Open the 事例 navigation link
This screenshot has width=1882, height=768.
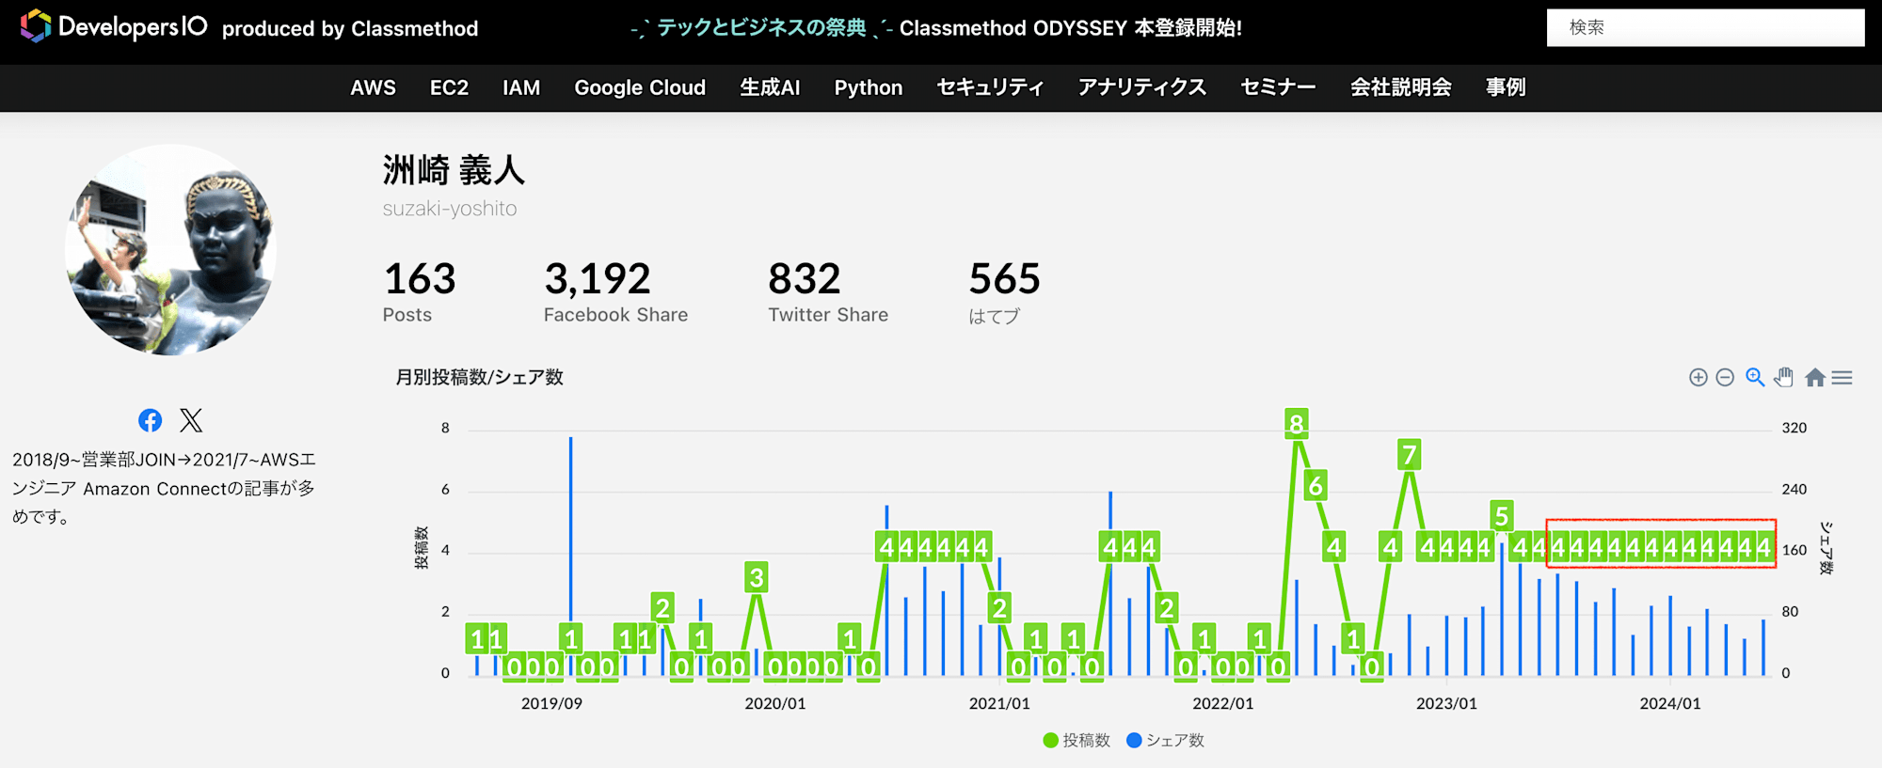pos(1506,87)
